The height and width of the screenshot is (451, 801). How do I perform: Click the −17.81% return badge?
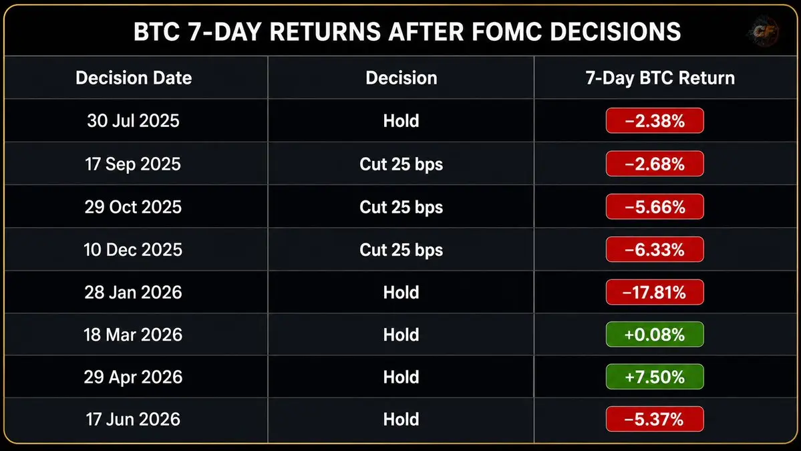coord(655,292)
